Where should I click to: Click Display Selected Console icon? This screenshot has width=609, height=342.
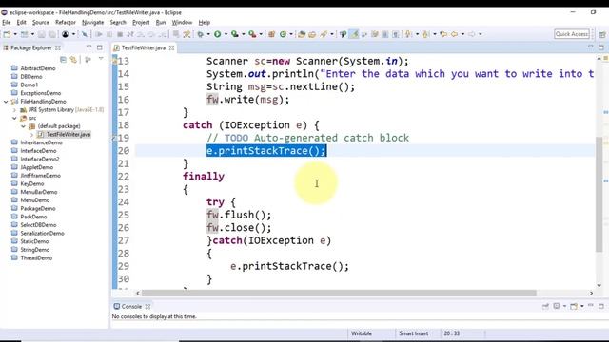(556, 306)
